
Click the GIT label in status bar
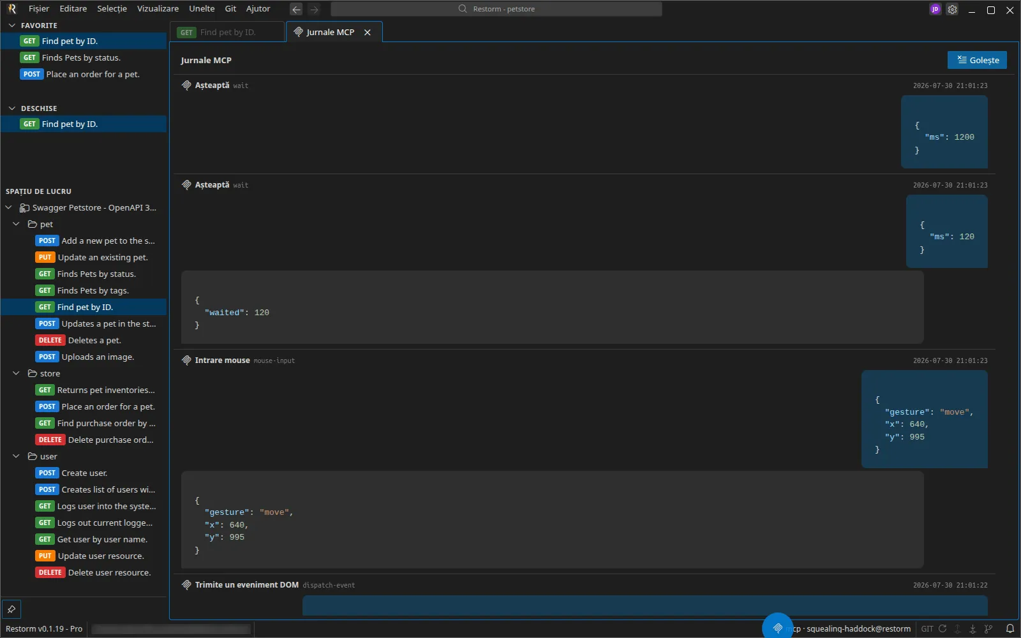click(x=927, y=628)
